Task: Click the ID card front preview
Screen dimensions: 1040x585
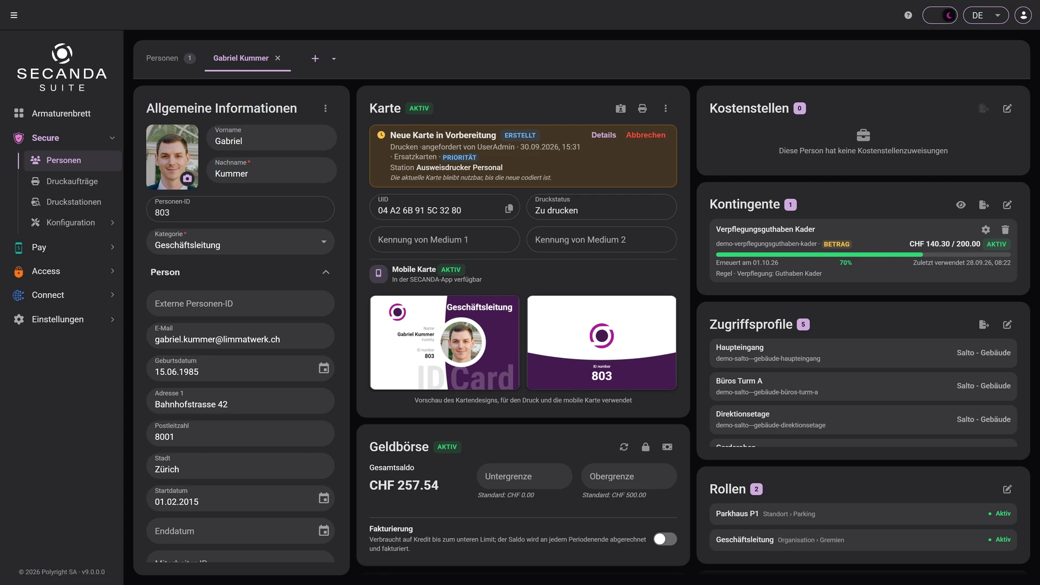Action: (445, 342)
